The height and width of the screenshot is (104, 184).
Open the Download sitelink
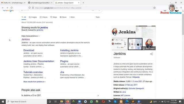29,50
